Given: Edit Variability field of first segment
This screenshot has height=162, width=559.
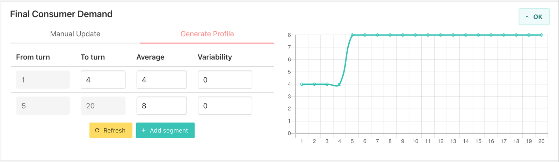Looking at the screenshot, I should point(225,80).
